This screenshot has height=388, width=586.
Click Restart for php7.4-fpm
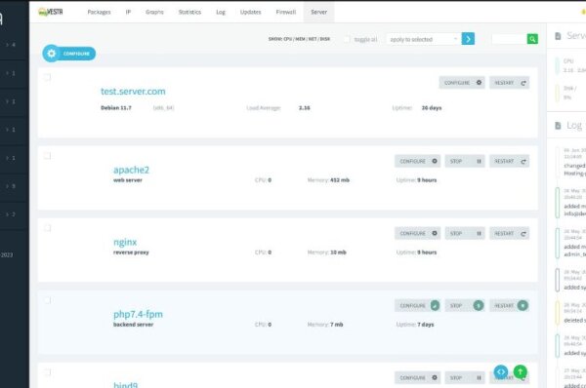coord(510,305)
